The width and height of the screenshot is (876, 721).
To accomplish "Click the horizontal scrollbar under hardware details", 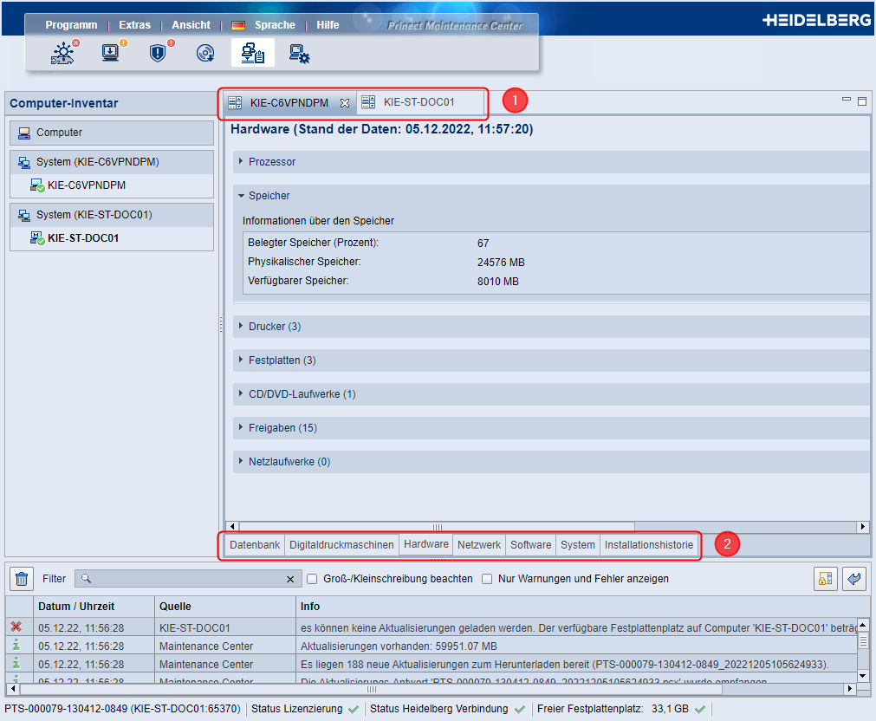I will [437, 527].
